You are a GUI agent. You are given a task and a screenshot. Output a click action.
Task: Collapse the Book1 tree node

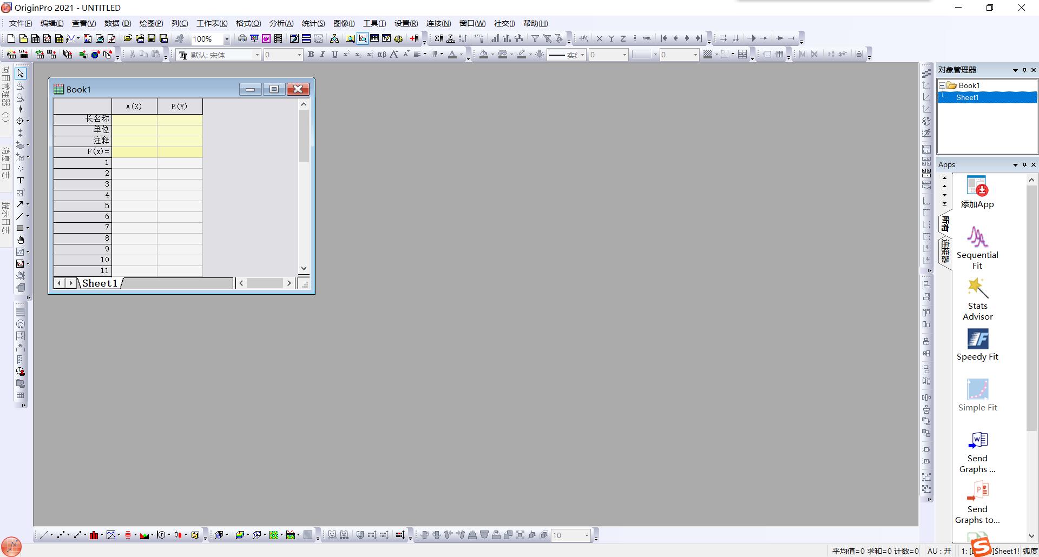coord(942,85)
